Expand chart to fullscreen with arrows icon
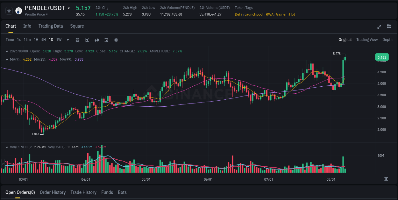The image size is (398, 200). point(379,27)
